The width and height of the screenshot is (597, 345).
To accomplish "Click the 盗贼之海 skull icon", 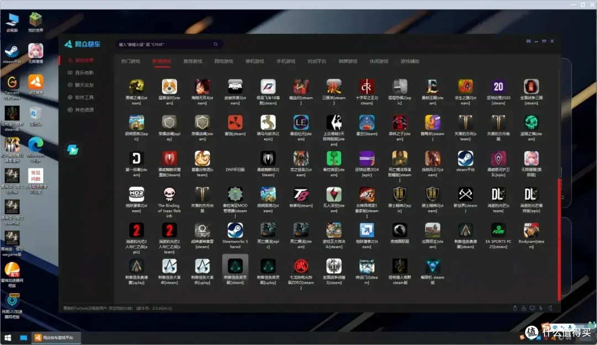I will [x=531, y=123].
